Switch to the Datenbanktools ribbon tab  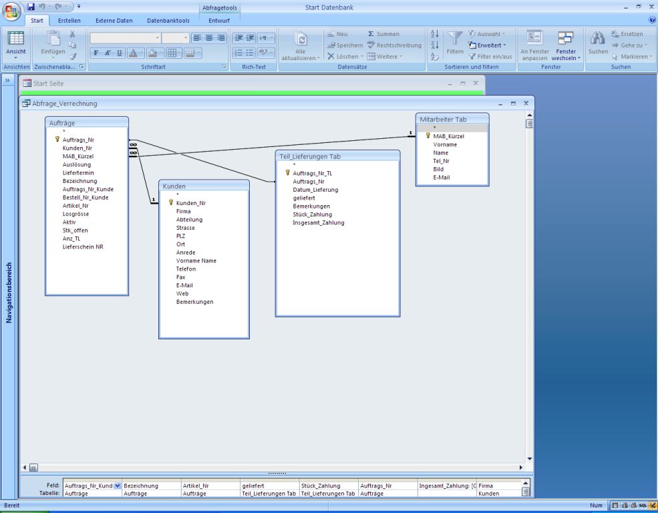coord(168,20)
